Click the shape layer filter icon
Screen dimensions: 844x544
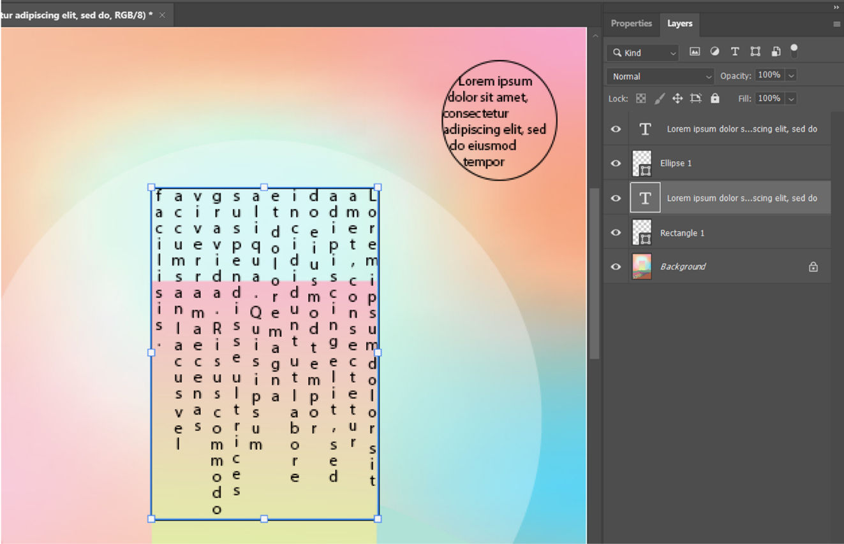755,52
